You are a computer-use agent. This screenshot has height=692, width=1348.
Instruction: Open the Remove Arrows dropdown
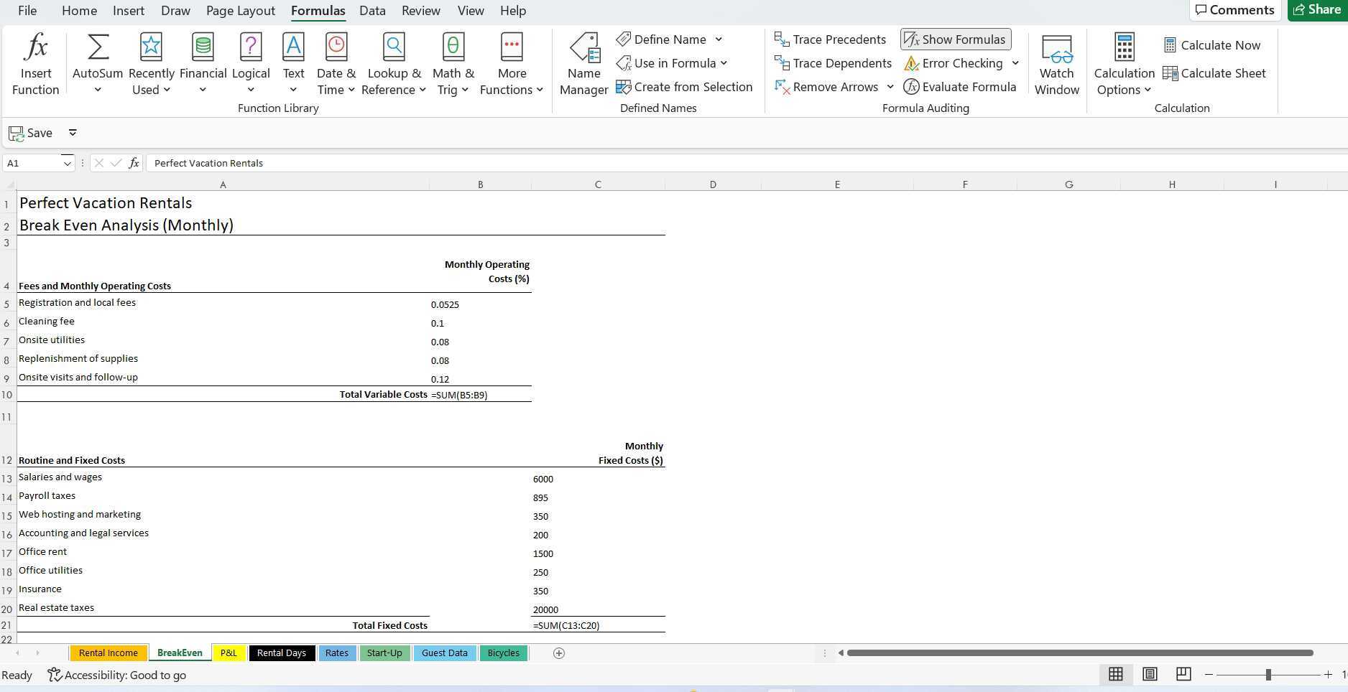point(891,86)
